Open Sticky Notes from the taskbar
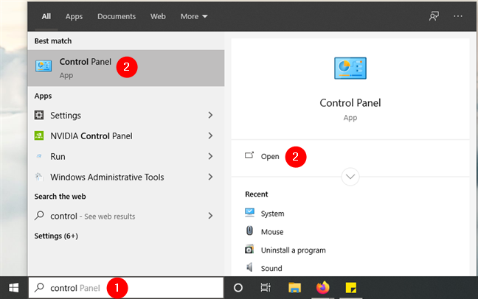 (x=351, y=288)
